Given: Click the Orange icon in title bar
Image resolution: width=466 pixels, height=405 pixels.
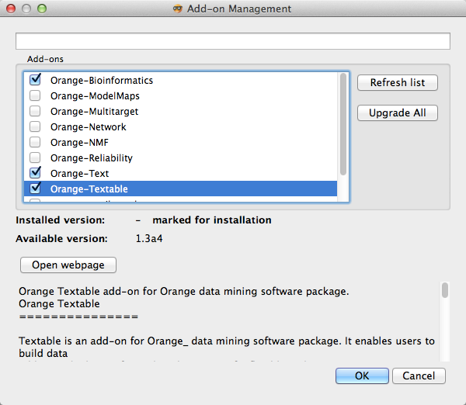Looking at the screenshot, I should [177, 9].
